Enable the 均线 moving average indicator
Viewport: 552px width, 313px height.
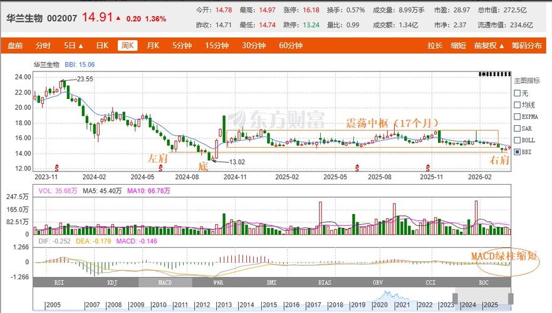tap(517, 105)
